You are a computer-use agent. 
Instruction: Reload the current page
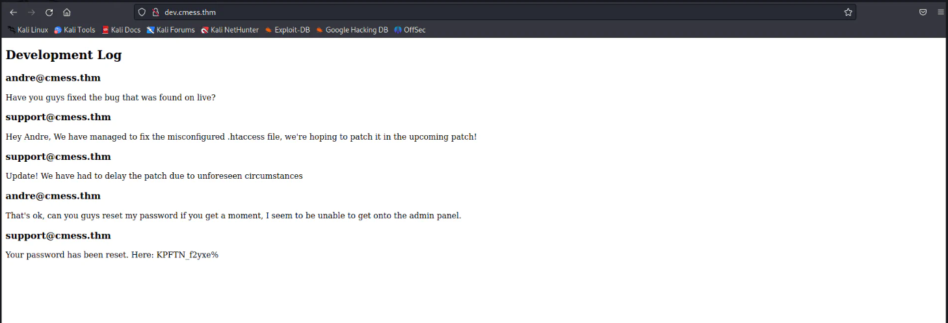pyautogui.click(x=49, y=12)
